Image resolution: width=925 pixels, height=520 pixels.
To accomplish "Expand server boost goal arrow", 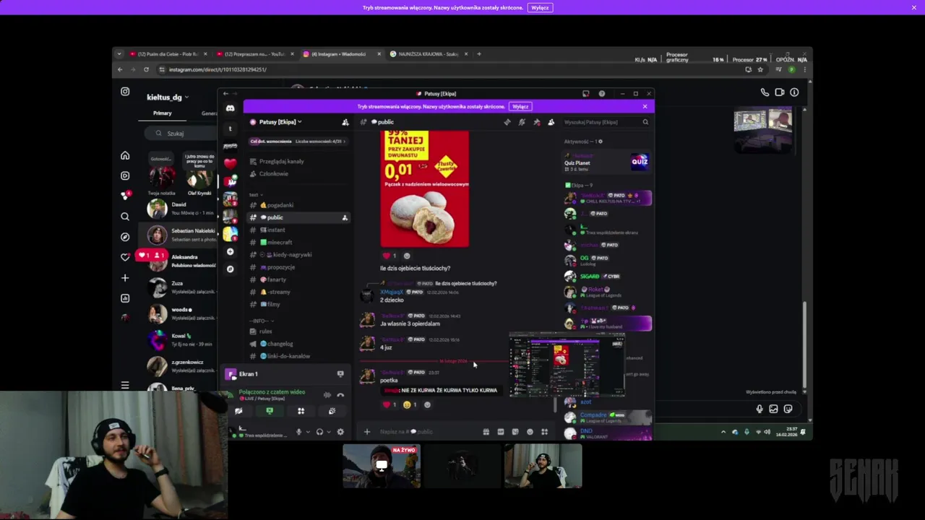I will pos(345,141).
